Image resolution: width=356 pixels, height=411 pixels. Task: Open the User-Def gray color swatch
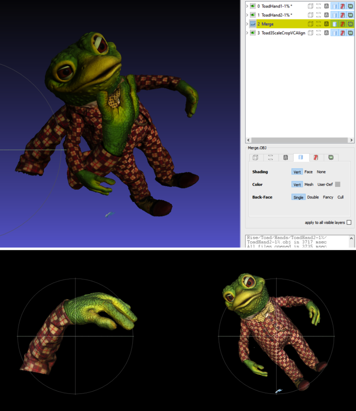pos(337,184)
